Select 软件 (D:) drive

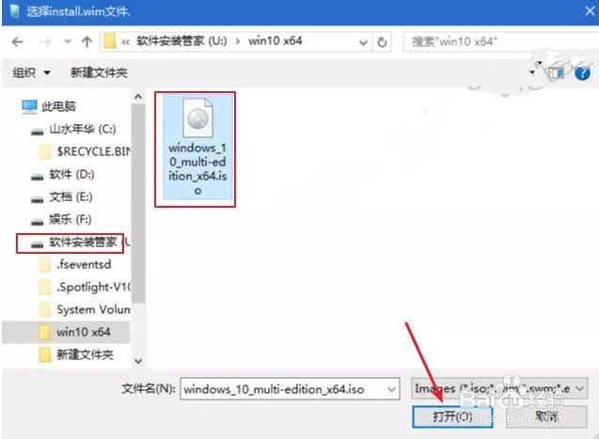(x=71, y=175)
